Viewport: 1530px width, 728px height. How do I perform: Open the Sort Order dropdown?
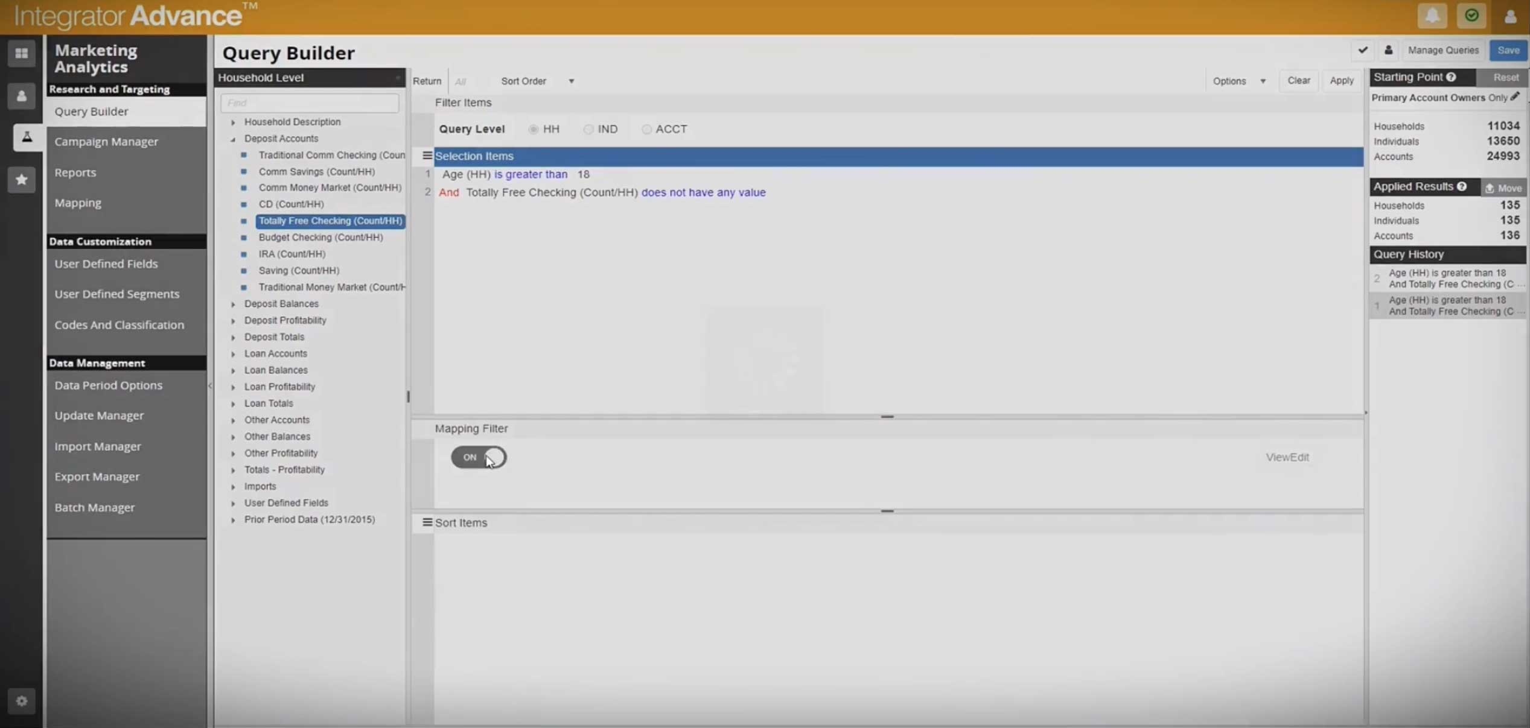571,81
